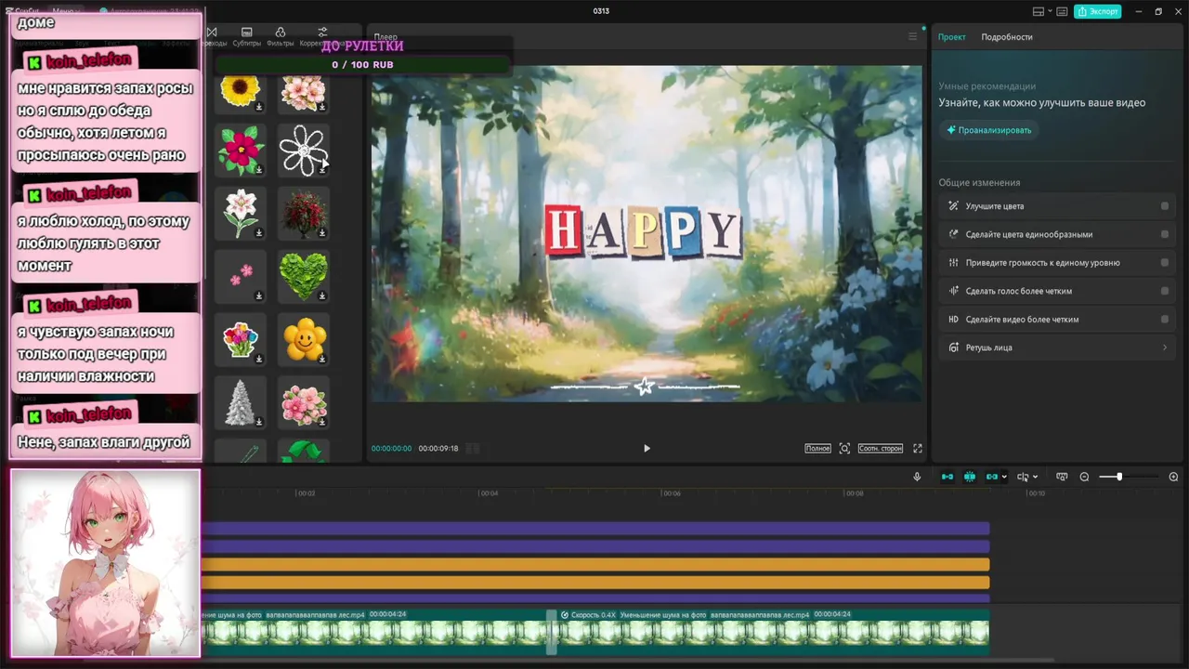Open the fullscreen preview icon
The image size is (1189, 669).
click(x=918, y=448)
